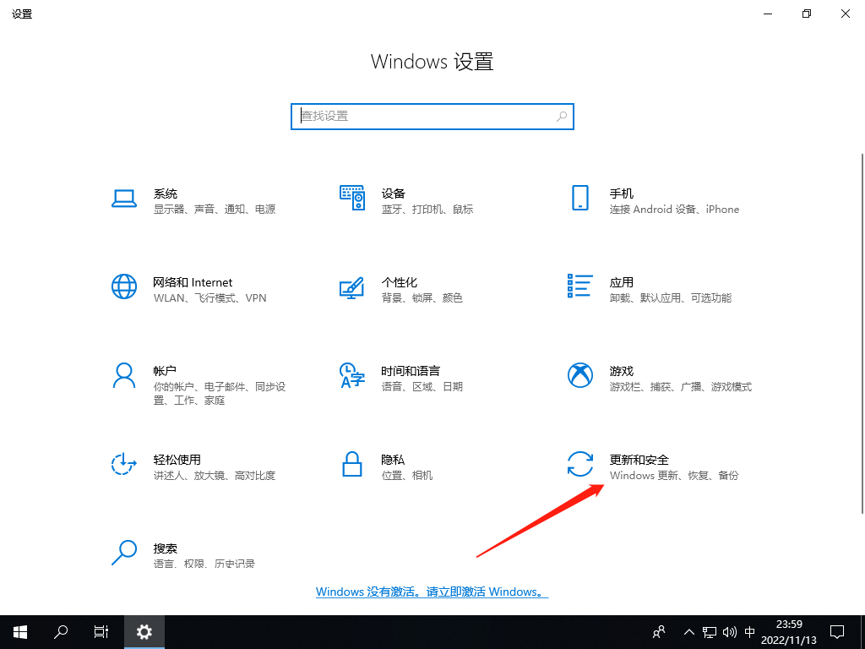Open the 帐户 person icon
Image resolution: width=865 pixels, height=649 pixels.
124,375
